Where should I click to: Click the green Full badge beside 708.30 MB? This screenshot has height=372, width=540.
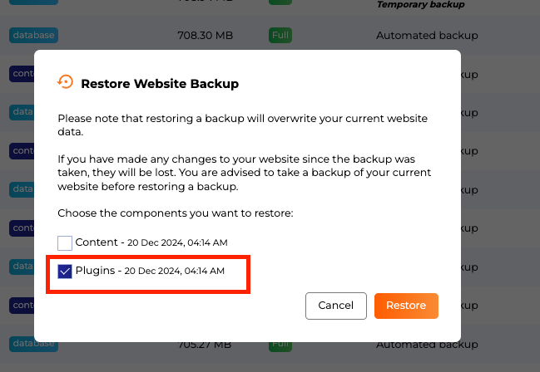coord(280,36)
